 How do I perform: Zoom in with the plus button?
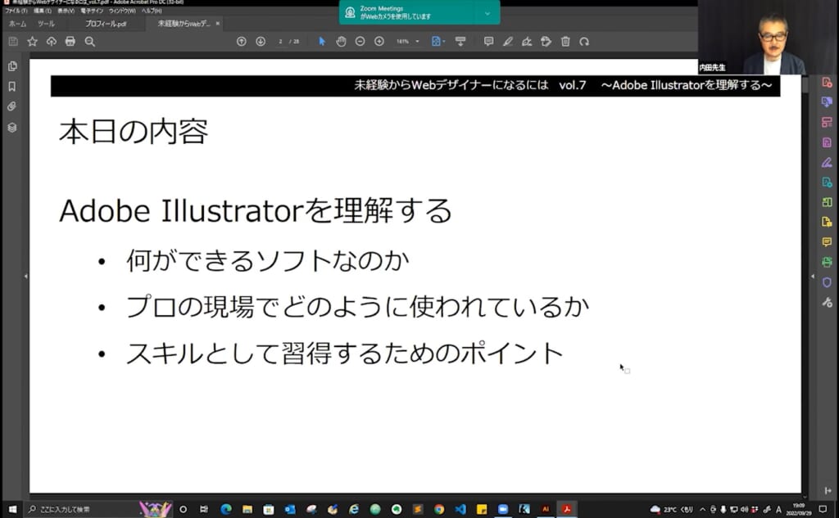pyautogui.click(x=379, y=42)
